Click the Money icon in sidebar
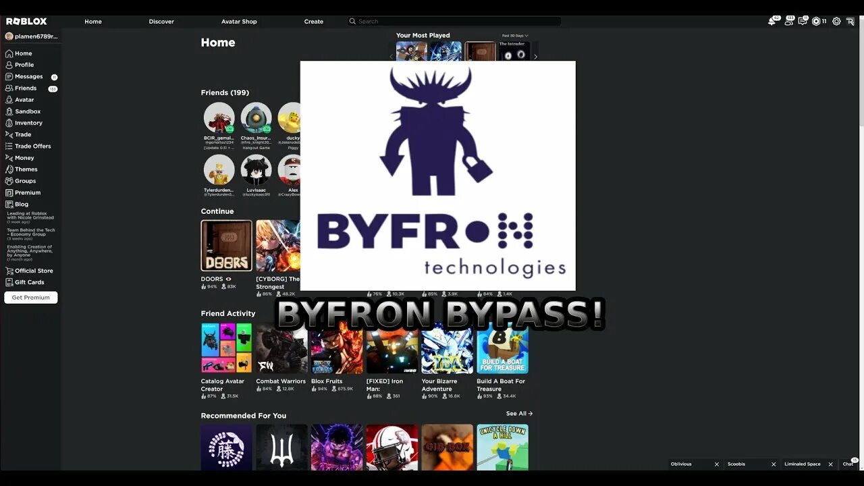The height and width of the screenshot is (486, 864). [9, 158]
